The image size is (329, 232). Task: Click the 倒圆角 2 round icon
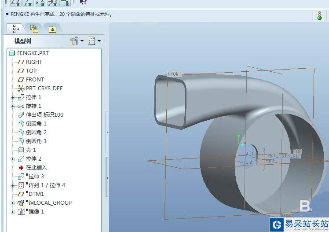point(21,133)
